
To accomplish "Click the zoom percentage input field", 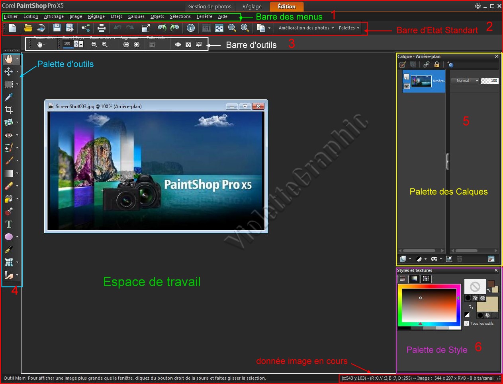I will coord(68,44).
